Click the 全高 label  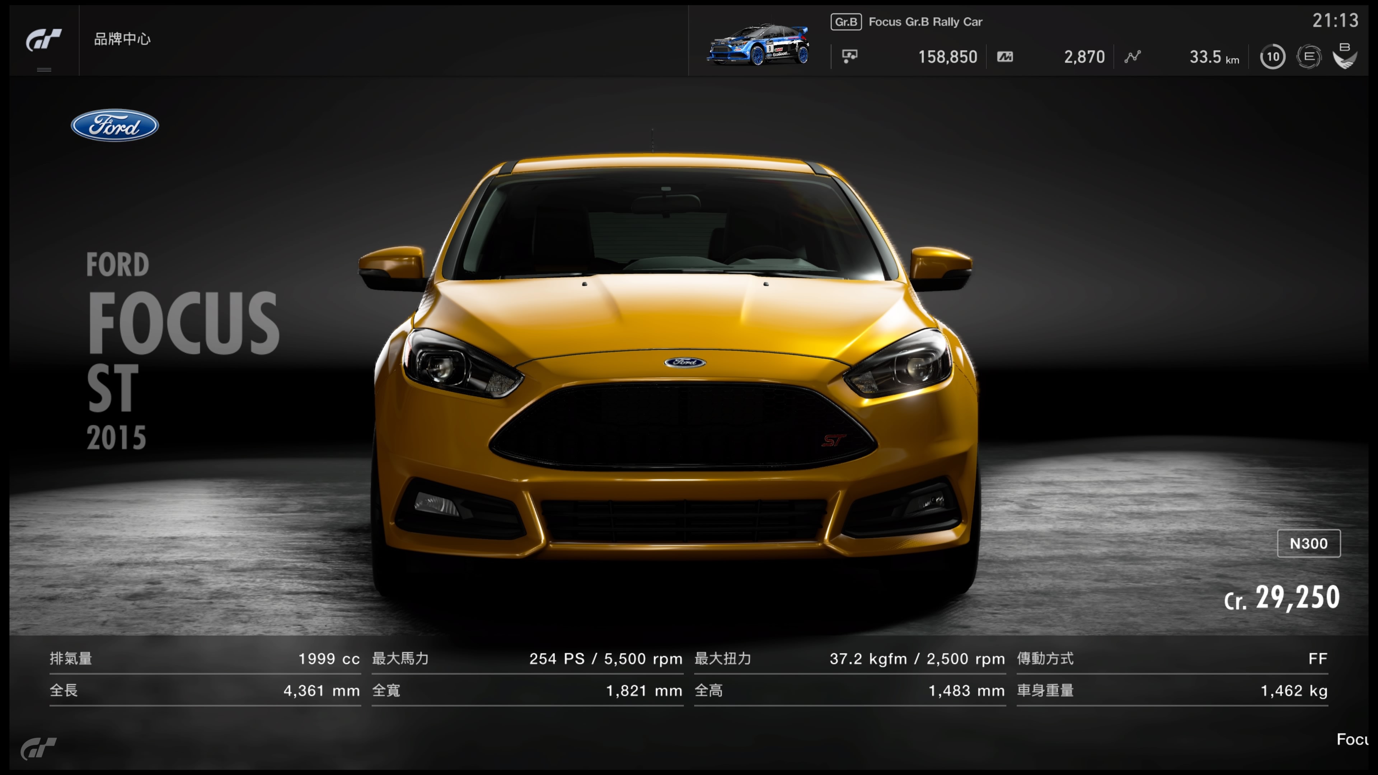(x=708, y=690)
